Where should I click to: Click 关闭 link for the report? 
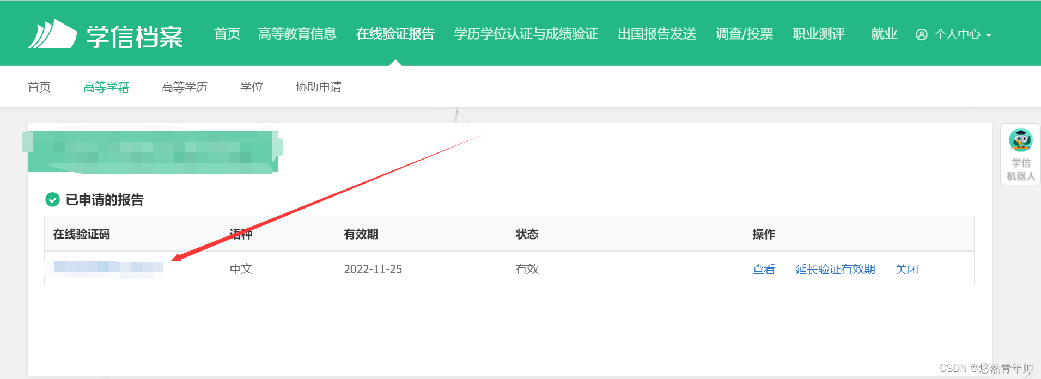[907, 269]
